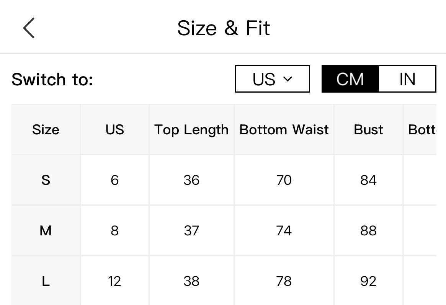
Task: Select the M size row label
Action: coord(46,230)
